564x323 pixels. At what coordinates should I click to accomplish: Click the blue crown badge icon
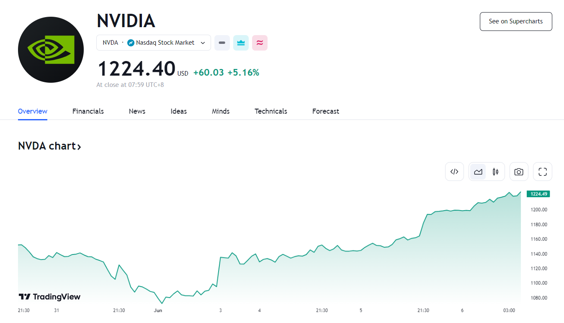point(241,43)
